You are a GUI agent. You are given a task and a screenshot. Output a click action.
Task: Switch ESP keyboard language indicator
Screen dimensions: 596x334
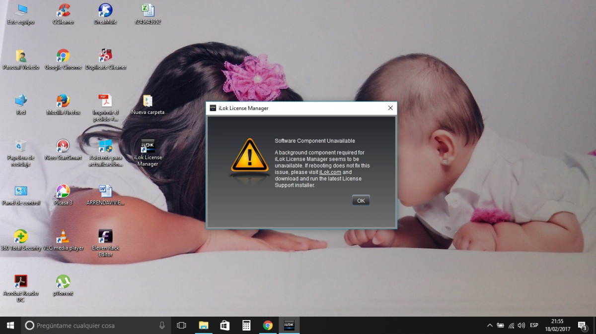coord(534,325)
